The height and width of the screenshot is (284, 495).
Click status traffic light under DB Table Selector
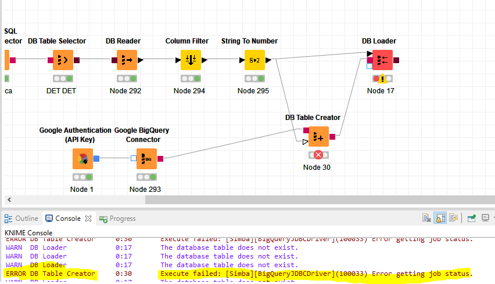click(63, 78)
